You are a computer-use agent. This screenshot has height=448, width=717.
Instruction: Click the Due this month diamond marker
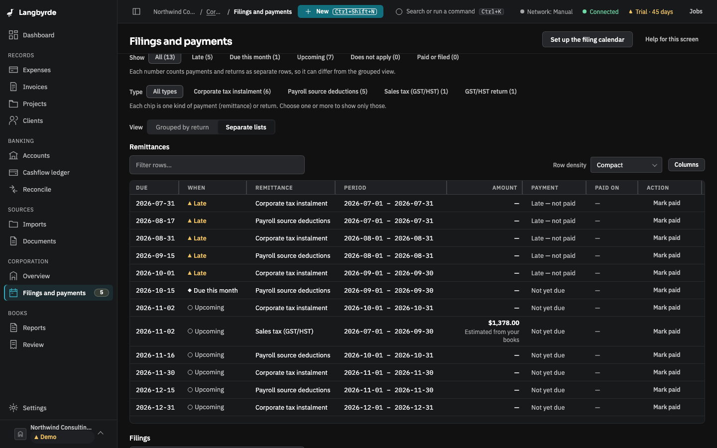point(190,290)
